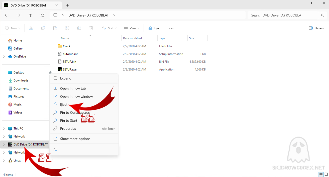Click the SETUP.exe application icon
This screenshot has width=329, height=177.
(60, 69)
